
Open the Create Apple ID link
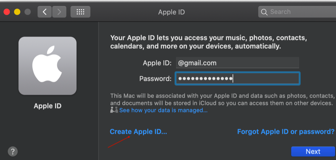click(139, 132)
